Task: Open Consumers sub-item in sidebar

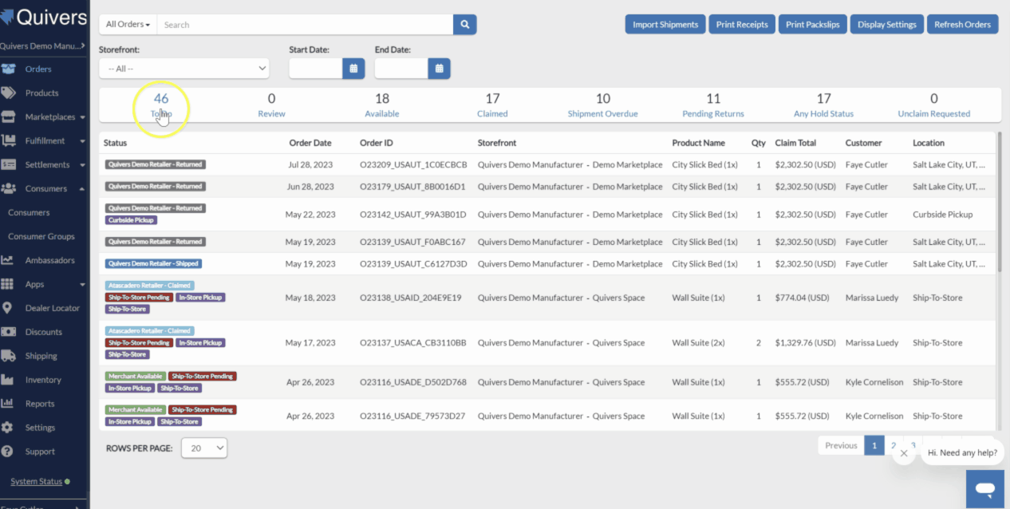Action: pyautogui.click(x=29, y=213)
